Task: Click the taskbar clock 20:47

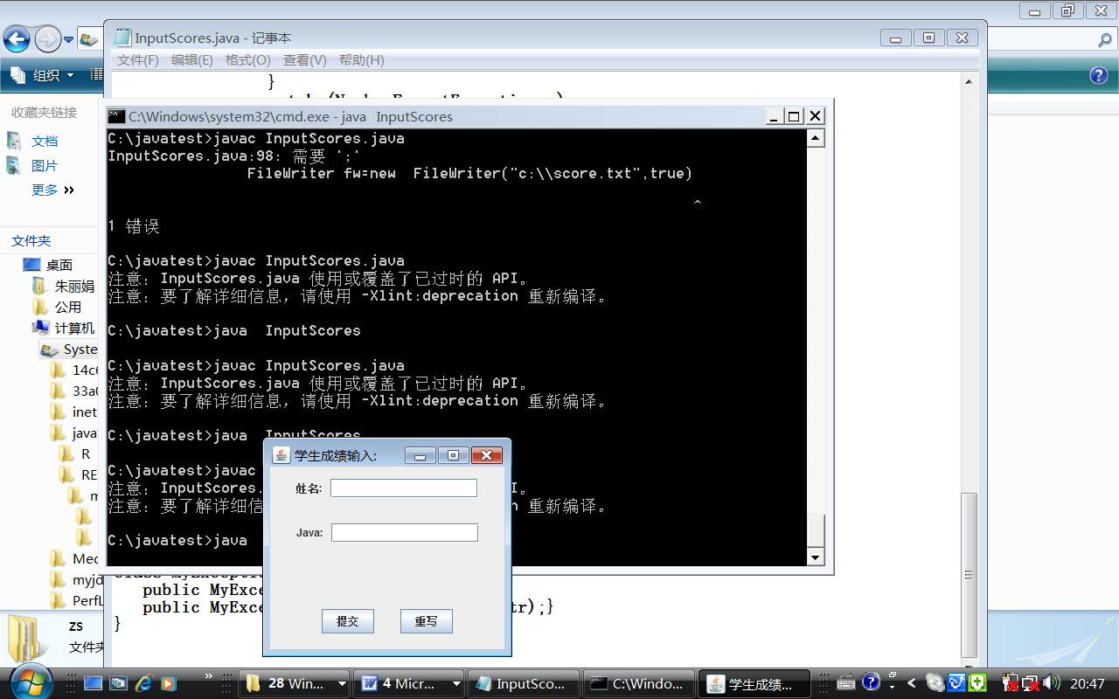Action: coord(1088,683)
